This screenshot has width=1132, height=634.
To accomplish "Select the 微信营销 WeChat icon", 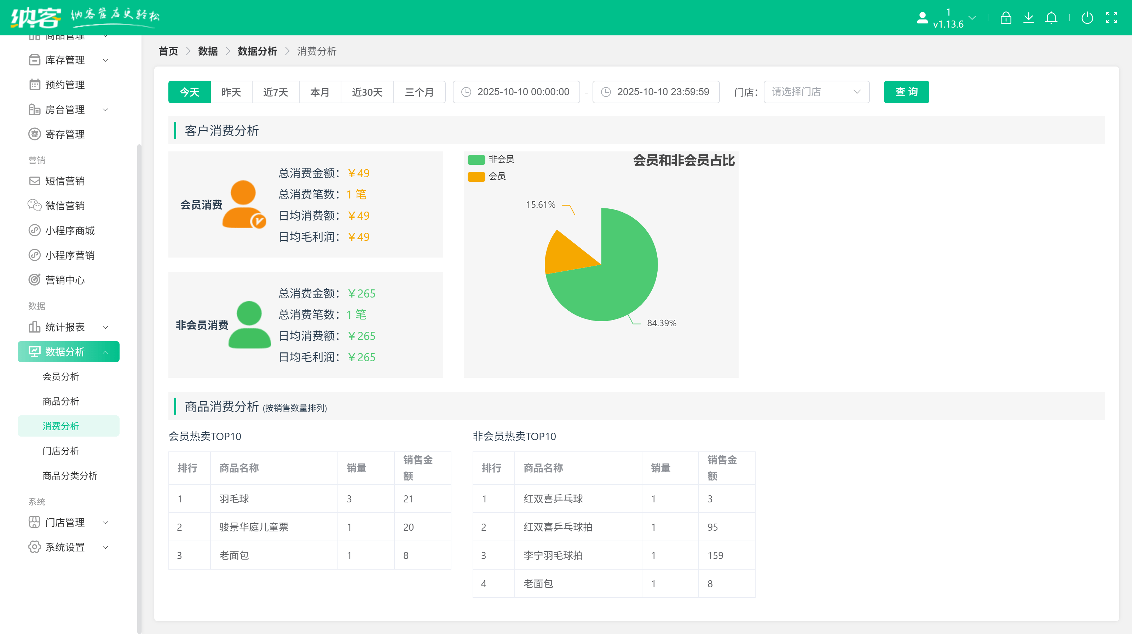I will pos(34,205).
